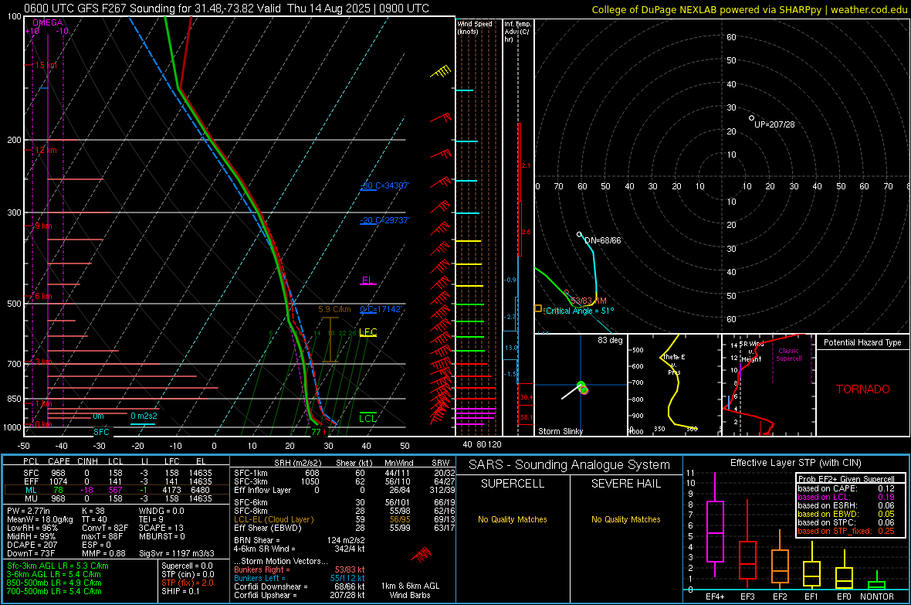911x605 pixels.
Task: Click the Bunkers Right = 53/83 kt line
Action: (x=300, y=569)
